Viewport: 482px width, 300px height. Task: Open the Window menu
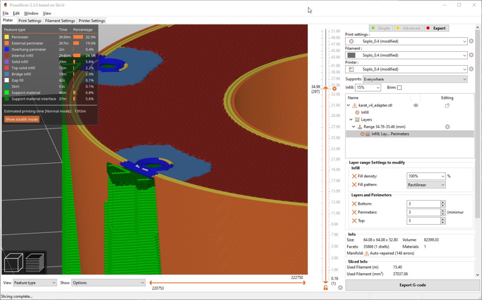click(x=31, y=13)
